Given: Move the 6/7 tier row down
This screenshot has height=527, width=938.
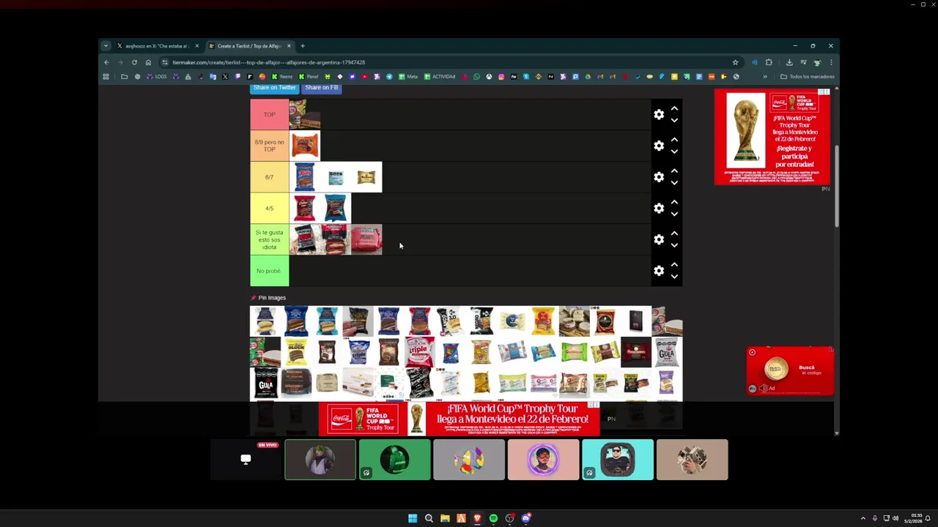Looking at the screenshot, I should pyautogui.click(x=674, y=183).
